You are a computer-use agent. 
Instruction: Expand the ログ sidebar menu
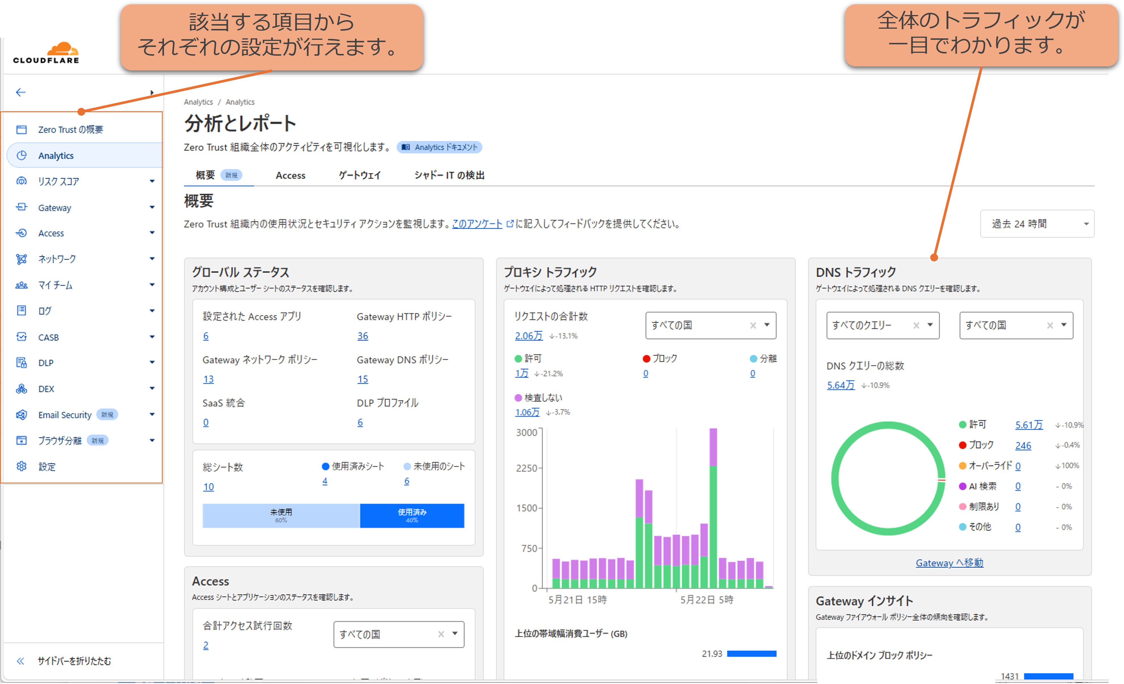click(152, 311)
